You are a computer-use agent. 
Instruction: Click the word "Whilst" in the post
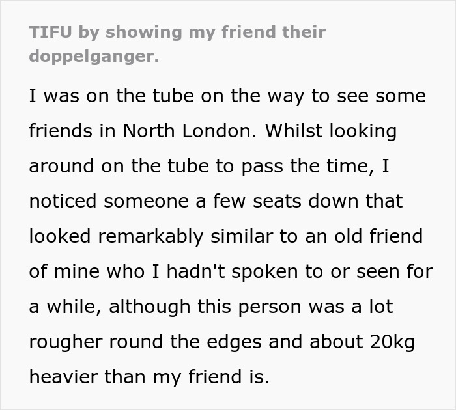click(x=291, y=131)
